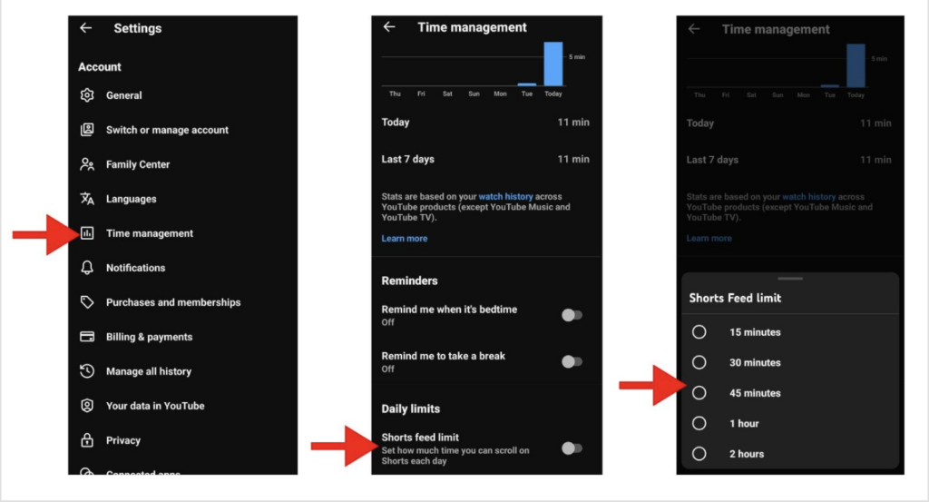This screenshot has width=929, height=502.
Task: Turn on Shorts feed limit switch
Action: (x=571, y=448)
